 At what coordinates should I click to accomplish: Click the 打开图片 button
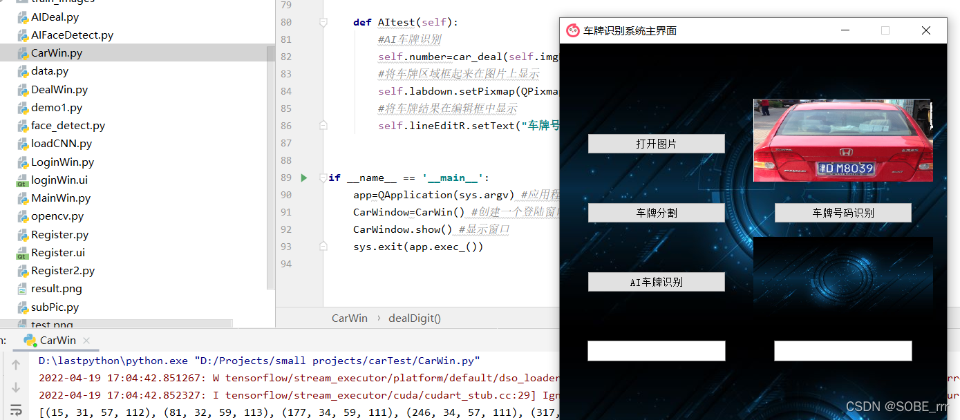click(x=656, y=144)
